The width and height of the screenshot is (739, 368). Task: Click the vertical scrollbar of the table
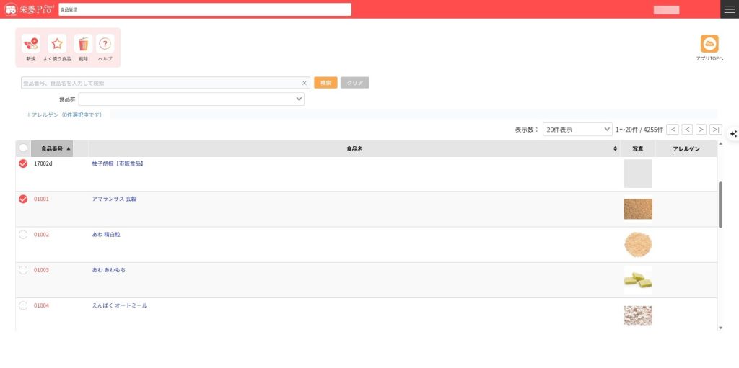(x=720, y=205)
